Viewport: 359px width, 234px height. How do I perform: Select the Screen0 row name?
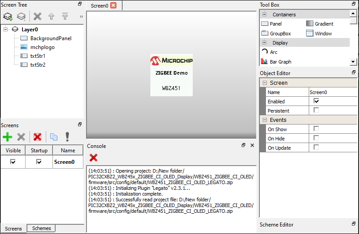(64, 162)
